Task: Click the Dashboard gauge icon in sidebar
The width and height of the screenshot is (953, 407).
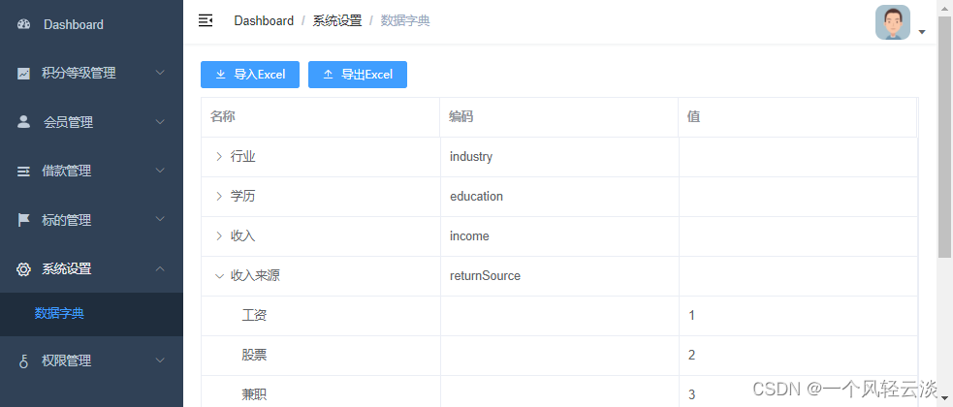Action: click(x=23, y=25)
